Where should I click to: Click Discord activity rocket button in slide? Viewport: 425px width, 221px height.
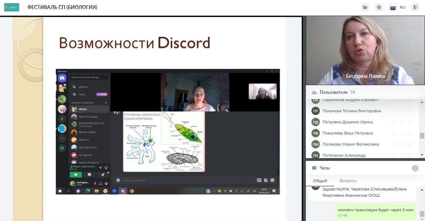(103, 174)
